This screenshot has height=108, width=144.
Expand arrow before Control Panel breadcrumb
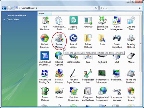pyautogui.click(x=19, y=8)
